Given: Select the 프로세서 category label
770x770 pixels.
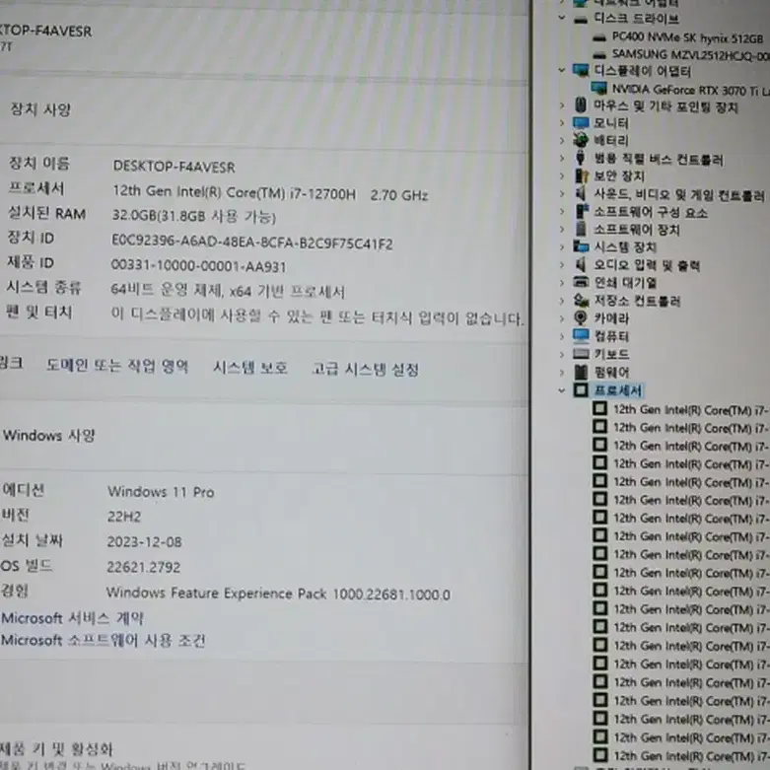Looking at the screenshot, I should point(618,390).
